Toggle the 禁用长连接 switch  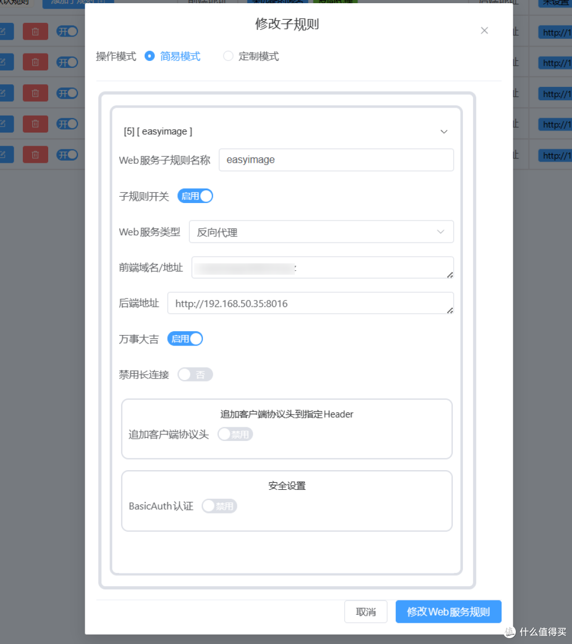click(x=195, y=374)
